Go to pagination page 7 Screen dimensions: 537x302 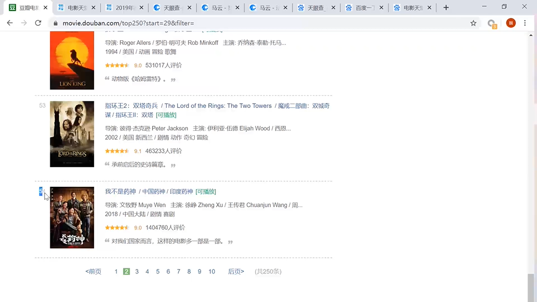178,272
